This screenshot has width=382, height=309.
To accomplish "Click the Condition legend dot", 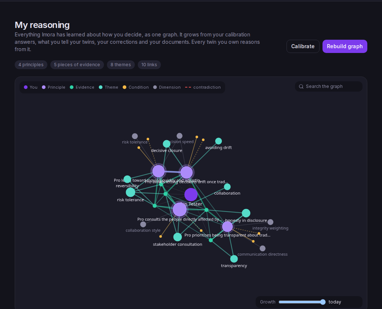I will coord(125,87).
